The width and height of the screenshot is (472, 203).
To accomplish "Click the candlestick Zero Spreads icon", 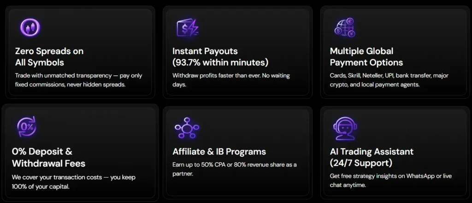I will click(30, 28).
